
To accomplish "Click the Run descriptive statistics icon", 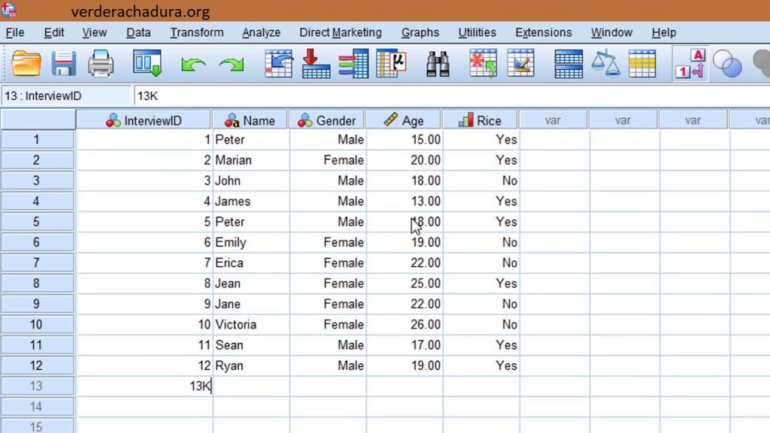I will 391,63.
